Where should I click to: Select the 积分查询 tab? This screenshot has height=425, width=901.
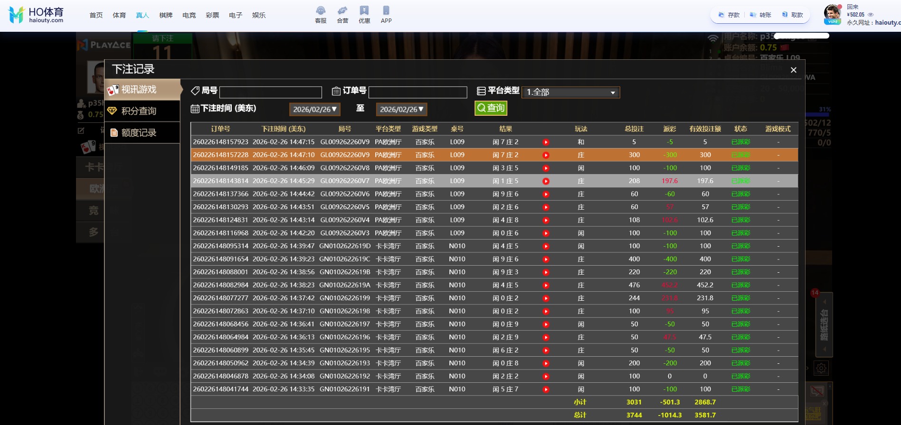pyautogui.click(x=139, y=111)
